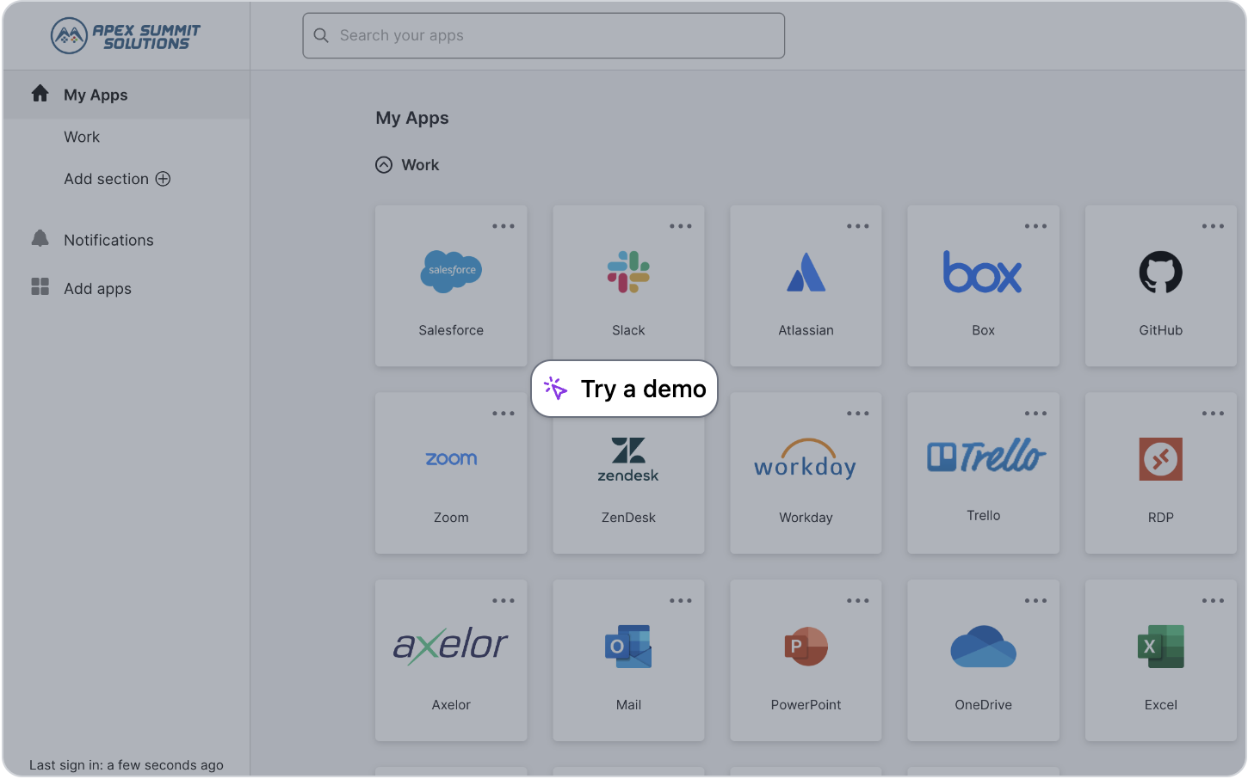The height and width of the screenshot is (779, 1248).
Task: Collapse the Work section chevron
Action: tap(384, 165)
